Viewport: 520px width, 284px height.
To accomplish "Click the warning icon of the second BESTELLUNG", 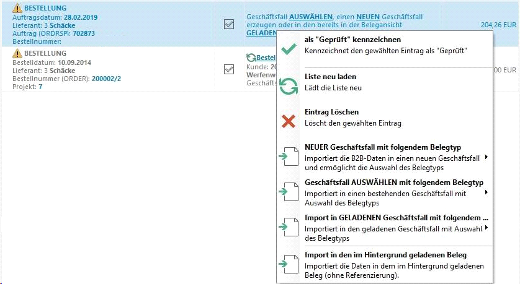I will 17,54.
